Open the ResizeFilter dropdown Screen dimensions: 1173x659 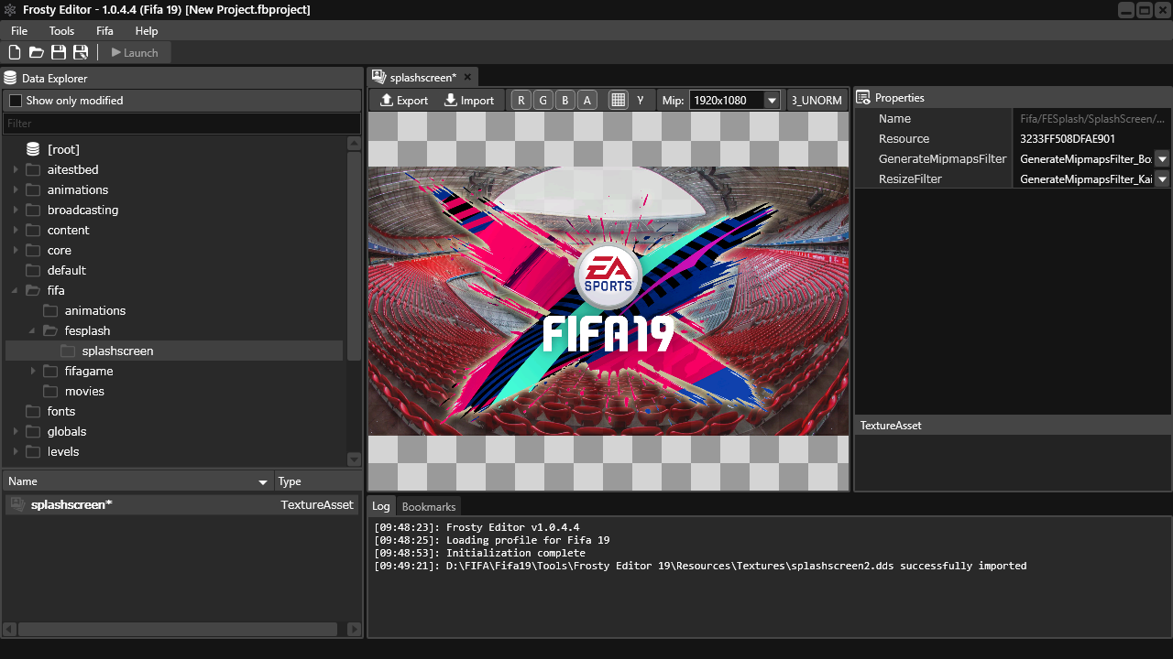coord(1162,178)
